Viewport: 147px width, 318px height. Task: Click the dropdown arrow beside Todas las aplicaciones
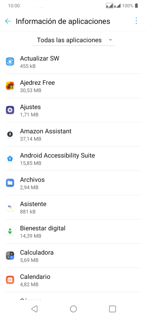point(110,40)
